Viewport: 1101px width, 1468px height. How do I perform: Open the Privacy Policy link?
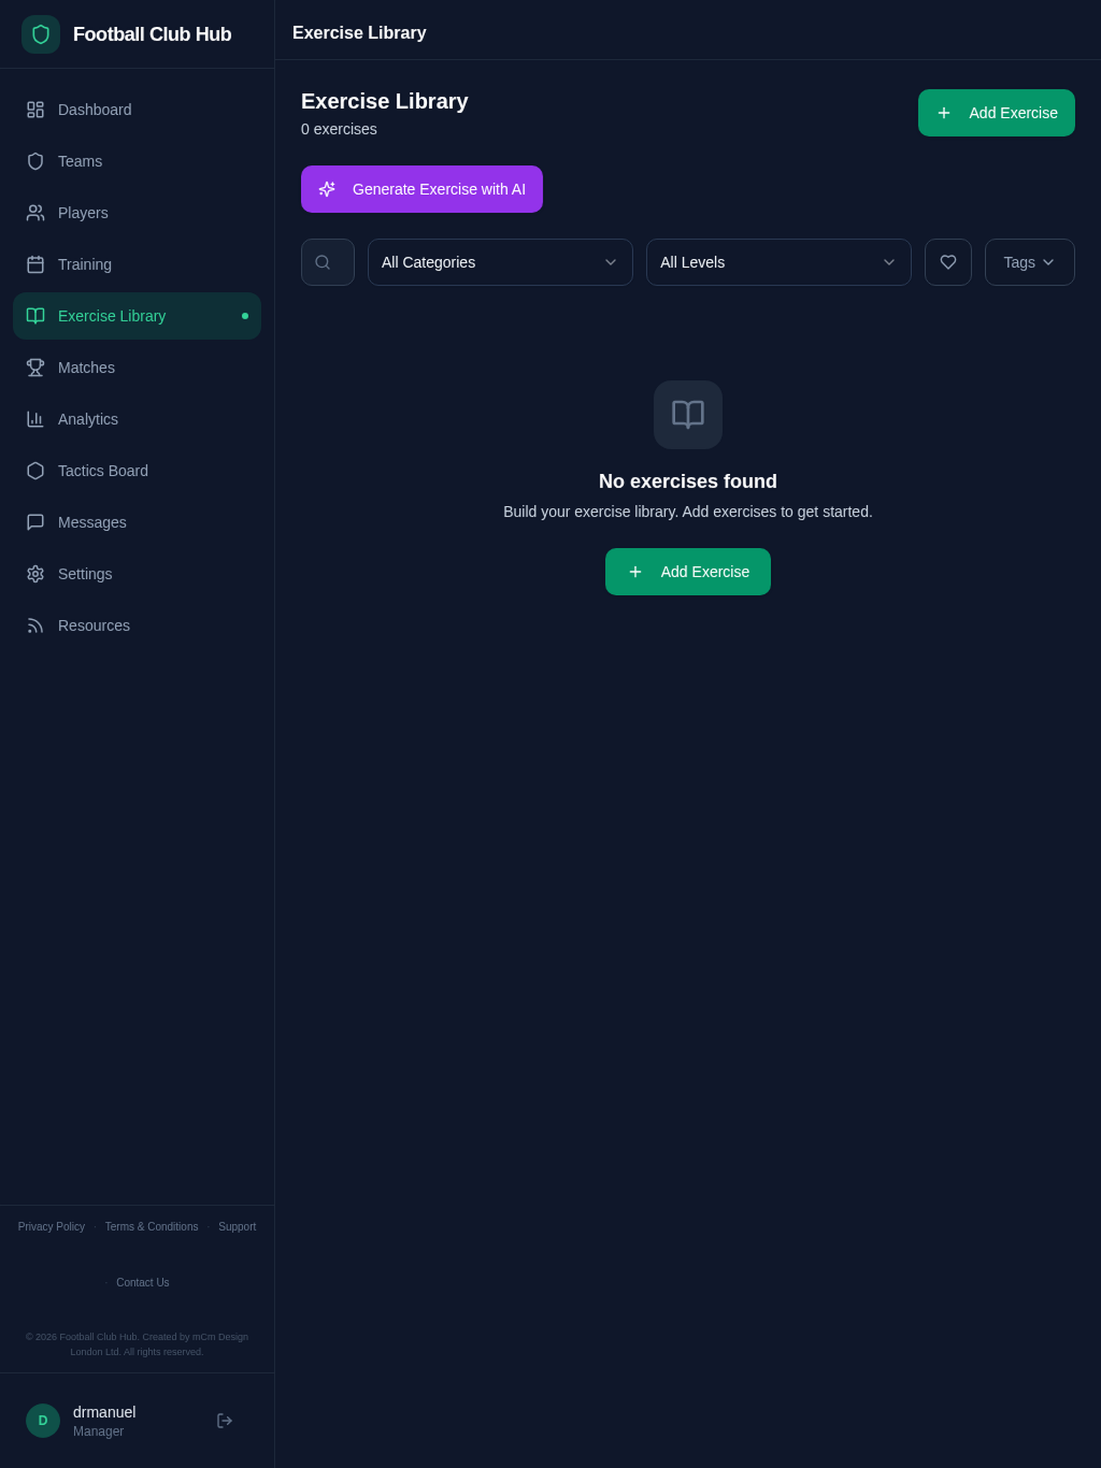tap(51, 1226)
